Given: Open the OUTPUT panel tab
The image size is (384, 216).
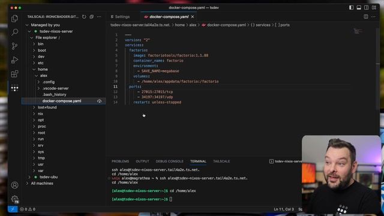Looking at the screenshot, I should (142, 161).
